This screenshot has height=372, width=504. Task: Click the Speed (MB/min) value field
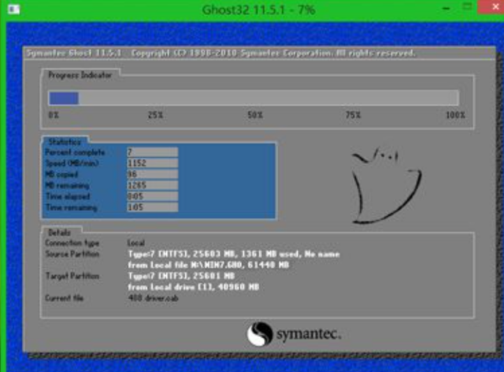151,163
